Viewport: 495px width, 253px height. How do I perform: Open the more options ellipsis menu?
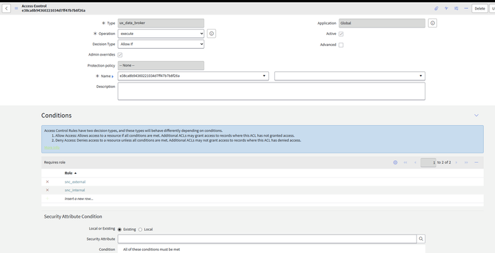pyautogui.click(x=466, y=8)
